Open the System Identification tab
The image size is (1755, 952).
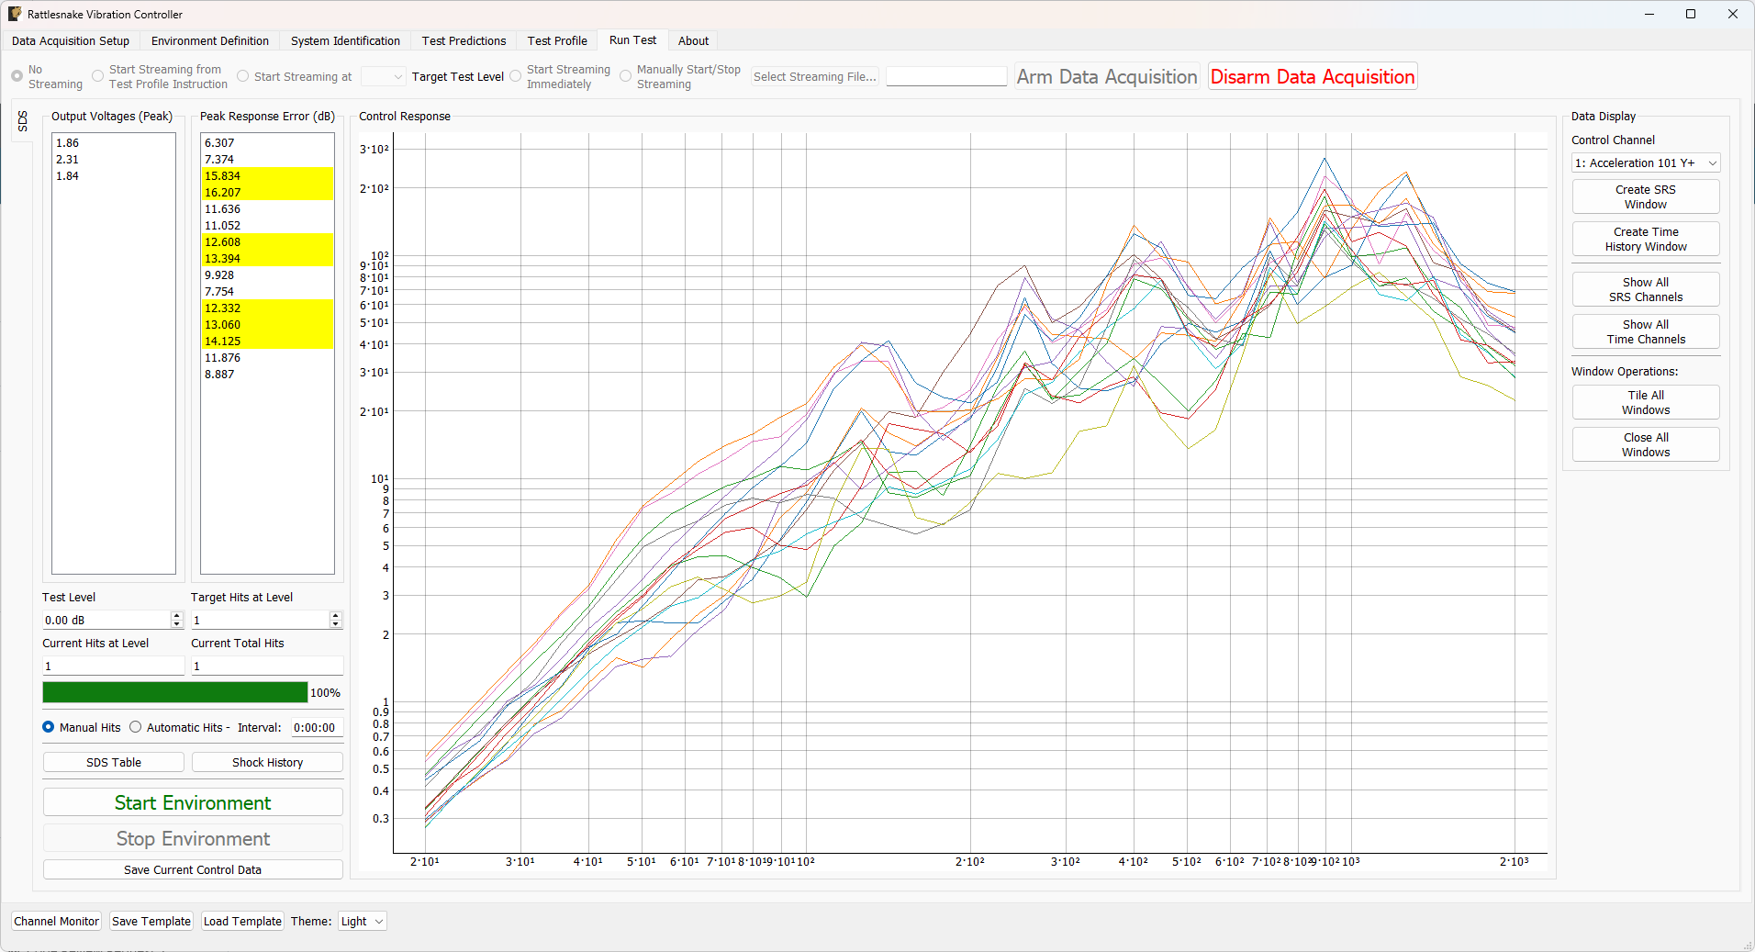pyautogui.click(x=345, y=40)
